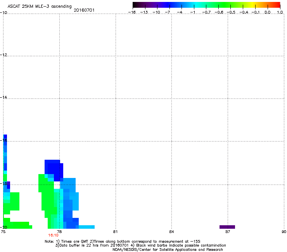
Task: Click the color bar label '-13'
Action: pyautogui.click(x=144, y=12)
